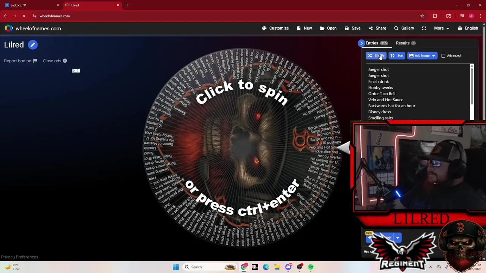Open the Customize palette option

pyautogui.click(x=275, y=28)
